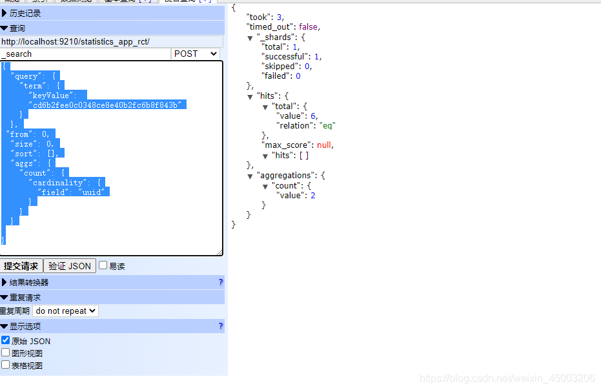
Task: Expand the 历史记录 section
Action: click(x=112, y=14)
